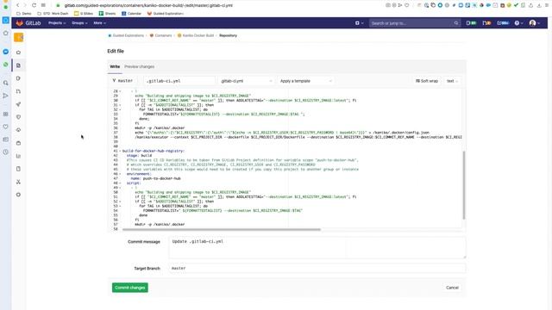Image resolution: width=552 pixels, height=310 pixels.
Task: Collapse code fold at line 46
Action: coord(120,174)
